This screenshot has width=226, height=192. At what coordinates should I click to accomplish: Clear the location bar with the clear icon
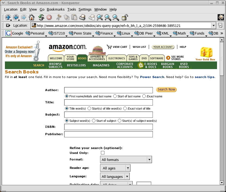click(8, 26)
